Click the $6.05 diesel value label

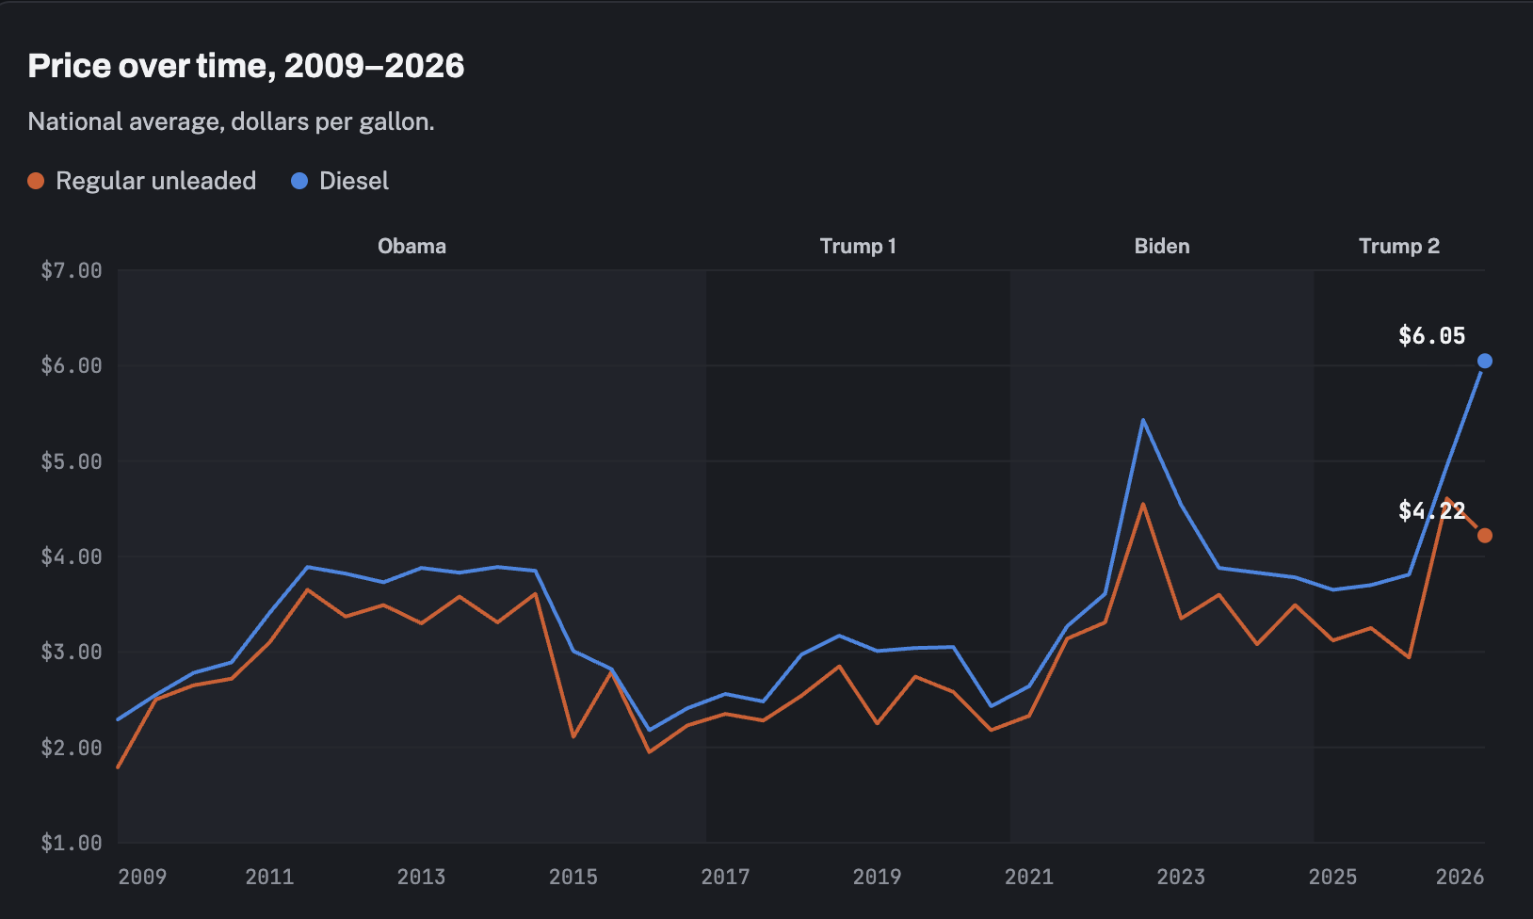click(x=1431, y=335)
